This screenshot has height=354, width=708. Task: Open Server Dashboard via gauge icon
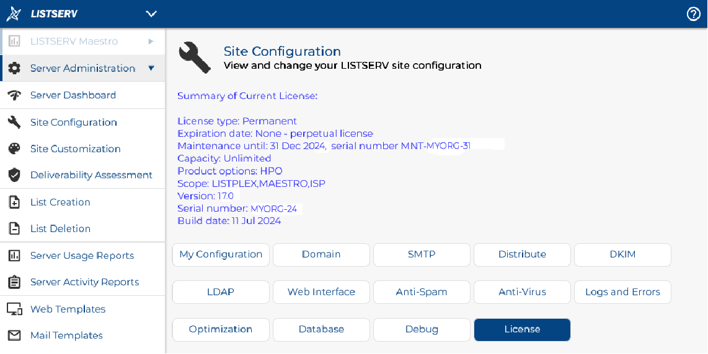[14, 95]
